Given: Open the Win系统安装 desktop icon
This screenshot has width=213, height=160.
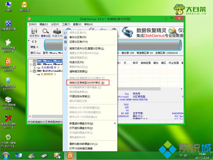Looking at the screenshot, I should (x=8, y=84).
